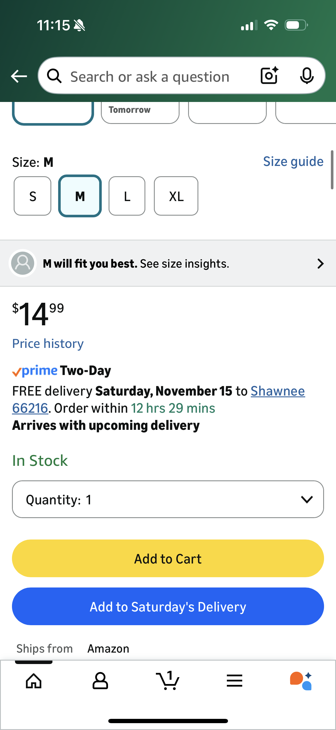
Task: Tap the back arrow icon
Action: coord(19,76)
